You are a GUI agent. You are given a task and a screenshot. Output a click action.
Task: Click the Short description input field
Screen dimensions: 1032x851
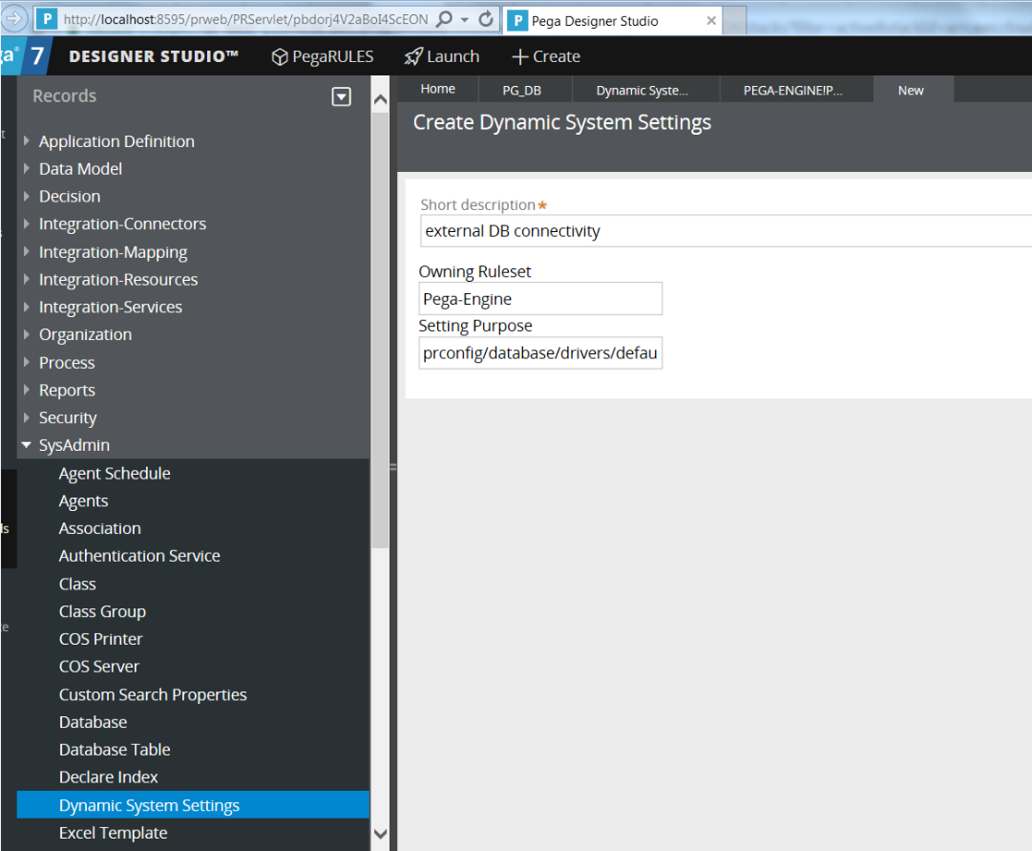click(726, 231)
